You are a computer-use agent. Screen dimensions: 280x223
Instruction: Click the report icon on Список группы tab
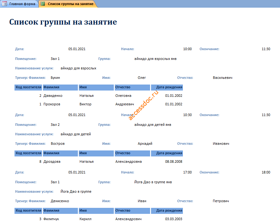click(43, 3)
